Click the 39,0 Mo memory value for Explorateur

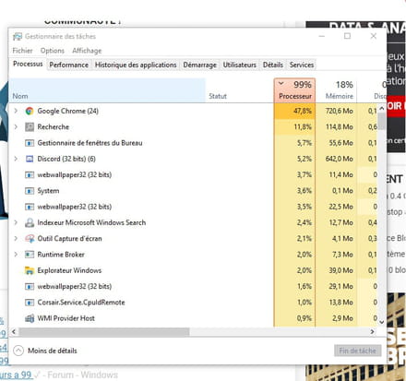(341, 270)
